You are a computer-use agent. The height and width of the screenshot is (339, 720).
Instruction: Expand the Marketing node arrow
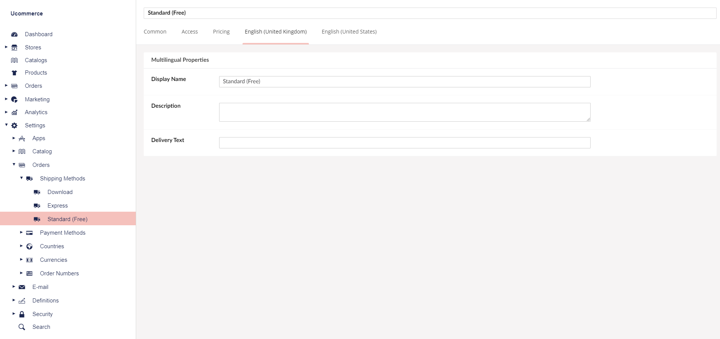click(x=6, y=99)
